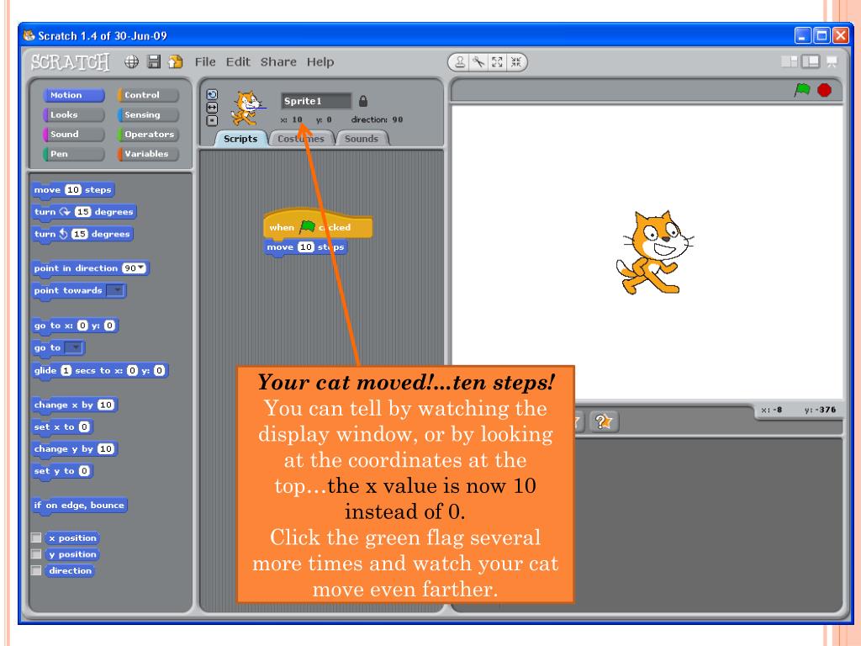Click the steps value in palette move block
The image size is (861, 646).
[73, 189]
